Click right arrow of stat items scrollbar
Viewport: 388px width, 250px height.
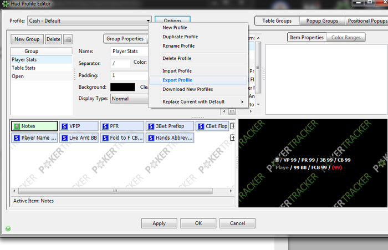coord(231,191)
